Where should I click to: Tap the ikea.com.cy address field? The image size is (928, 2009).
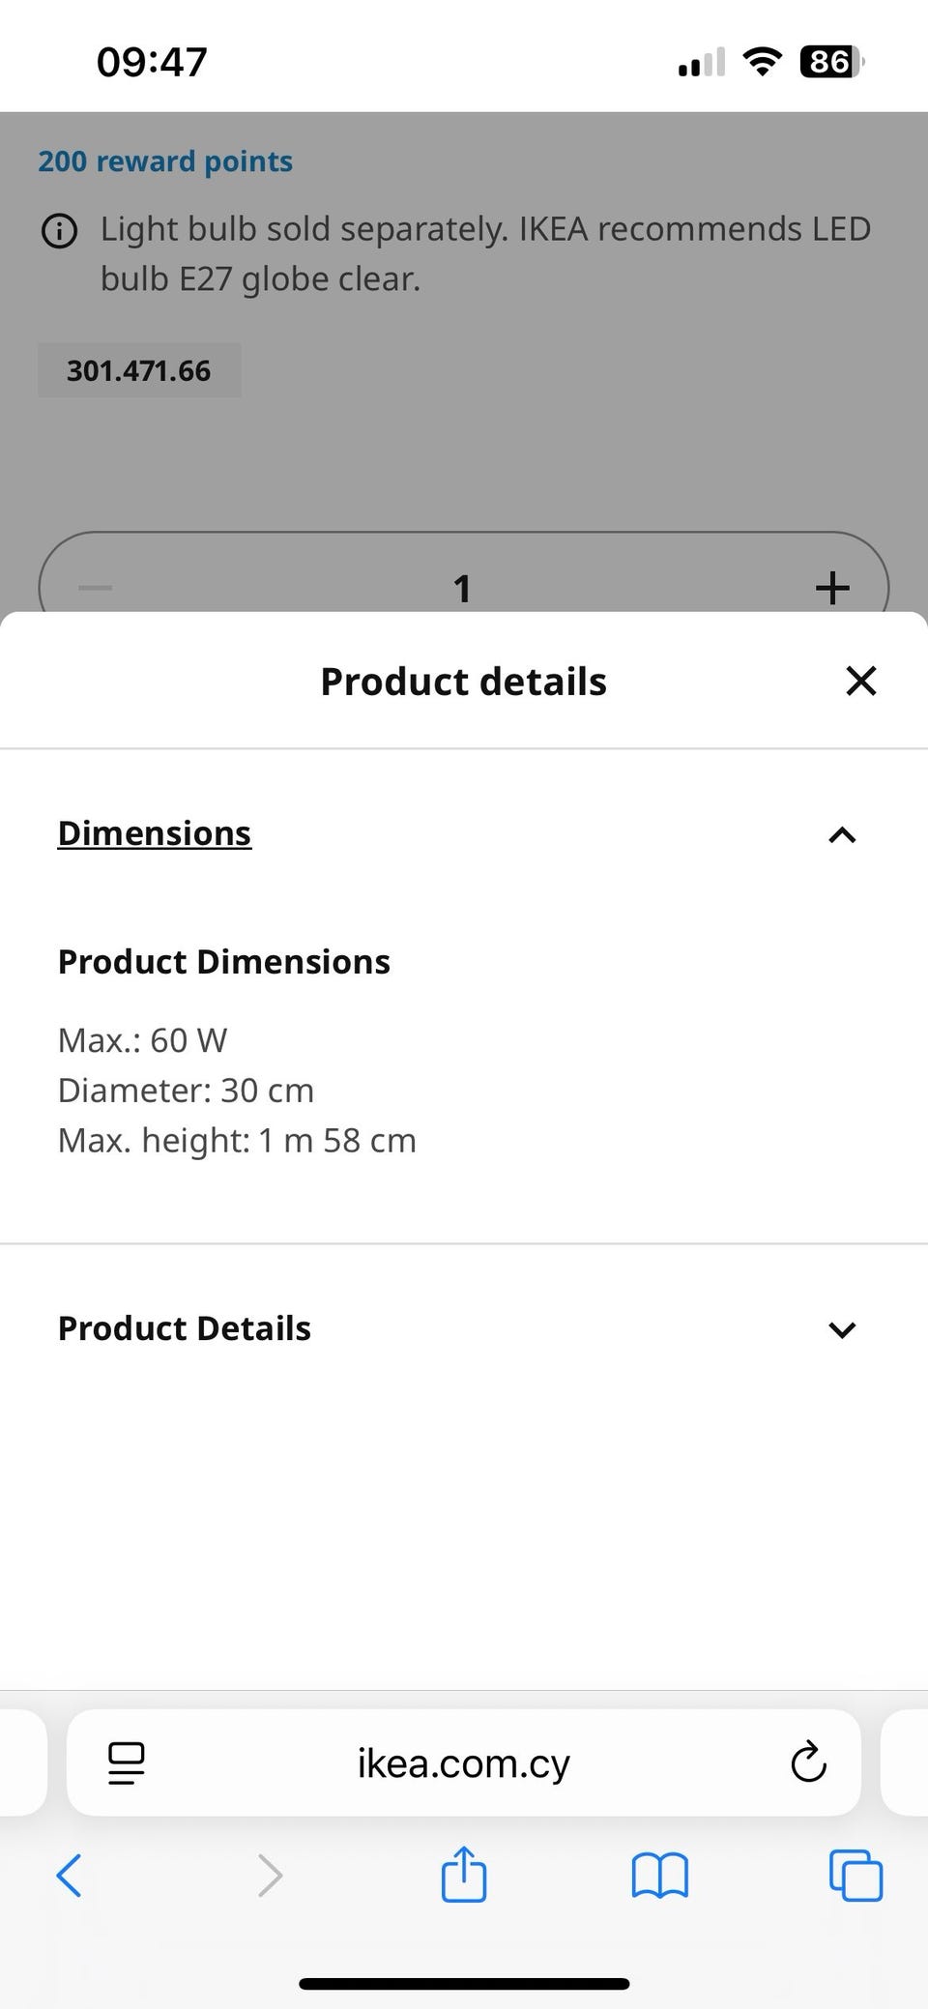coord(464,1762)
